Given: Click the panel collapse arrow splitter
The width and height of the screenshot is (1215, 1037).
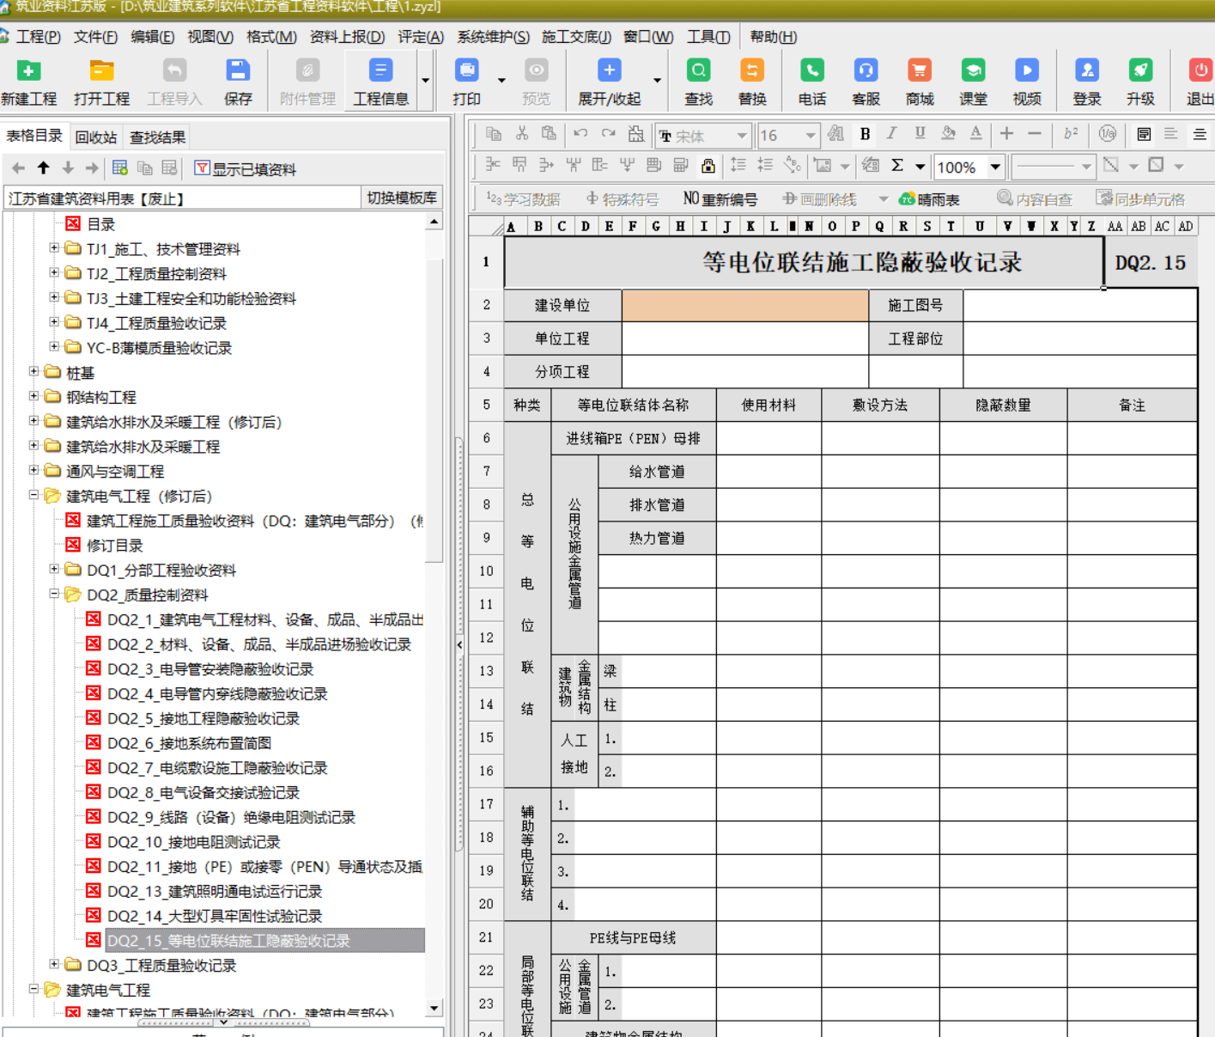Looking at the screenshot, I should 459,644.
